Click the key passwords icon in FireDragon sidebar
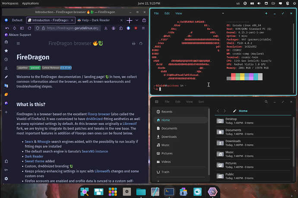 point(6,170)
